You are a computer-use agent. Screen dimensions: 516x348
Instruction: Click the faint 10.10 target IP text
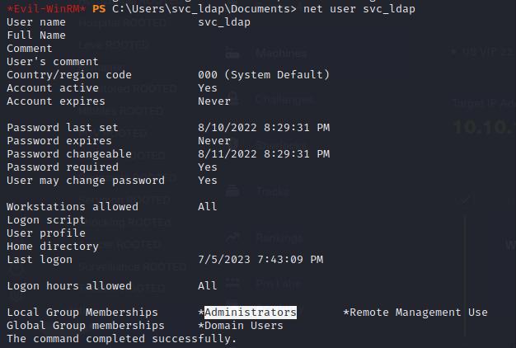pos(484,128)
